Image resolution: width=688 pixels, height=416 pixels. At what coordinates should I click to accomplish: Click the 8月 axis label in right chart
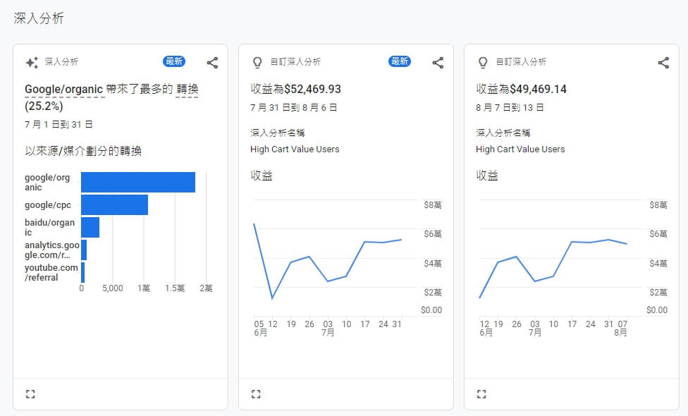pos(620,333)
